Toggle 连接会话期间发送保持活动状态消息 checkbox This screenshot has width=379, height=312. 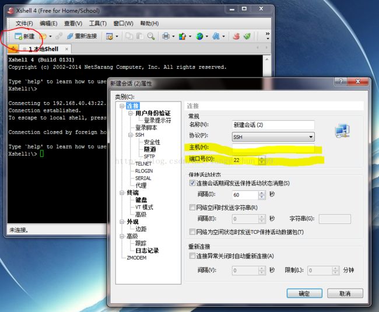(x=192, y=183)
